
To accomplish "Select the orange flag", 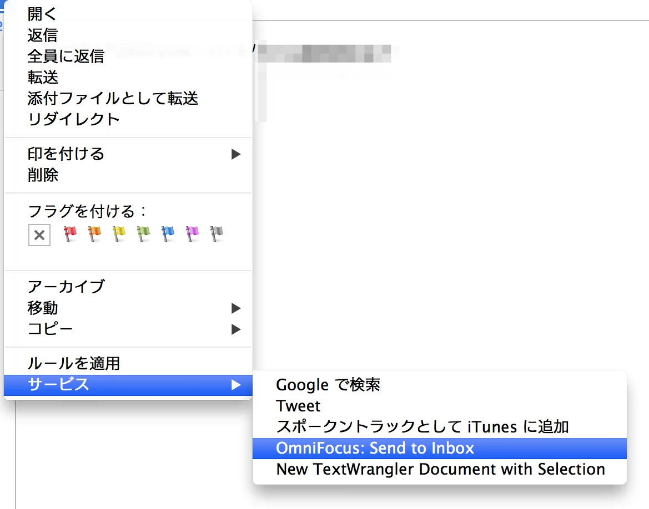I will click(95, 234).
